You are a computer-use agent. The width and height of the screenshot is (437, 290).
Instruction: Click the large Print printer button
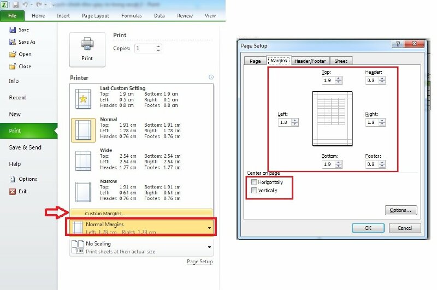coord(87,50)
